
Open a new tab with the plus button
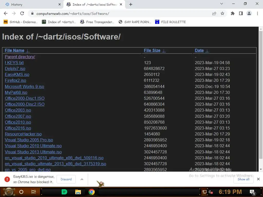pyautogui.click(x=131, y=5)
